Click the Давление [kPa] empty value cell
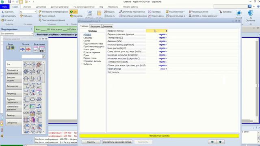The height and width of the screenshot is (146, 260). pyautogui.click(x=157, y=41)
